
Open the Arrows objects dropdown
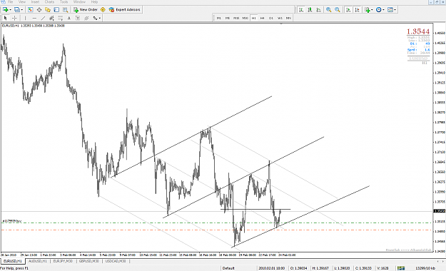point(97,18)
